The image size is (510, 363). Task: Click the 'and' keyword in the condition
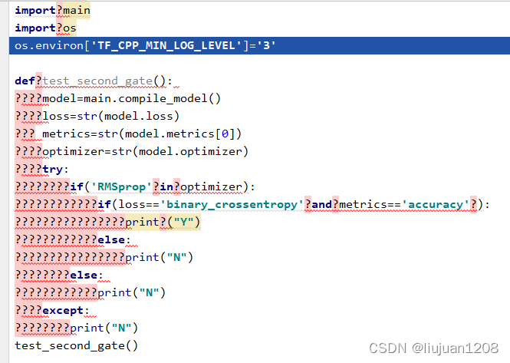pos(321,204)
